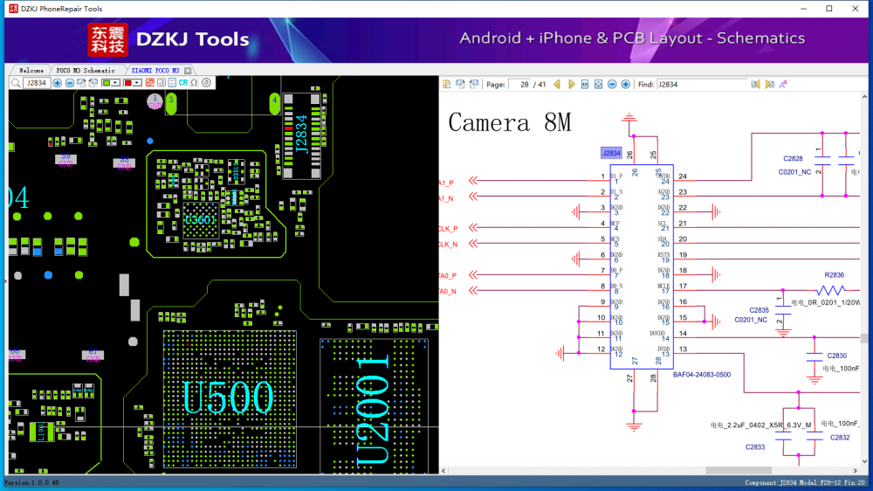Image resolution: width=873 pixels, height=491 pixels.
Task: Switch to the Welcome tab
Action: (31, 70)
